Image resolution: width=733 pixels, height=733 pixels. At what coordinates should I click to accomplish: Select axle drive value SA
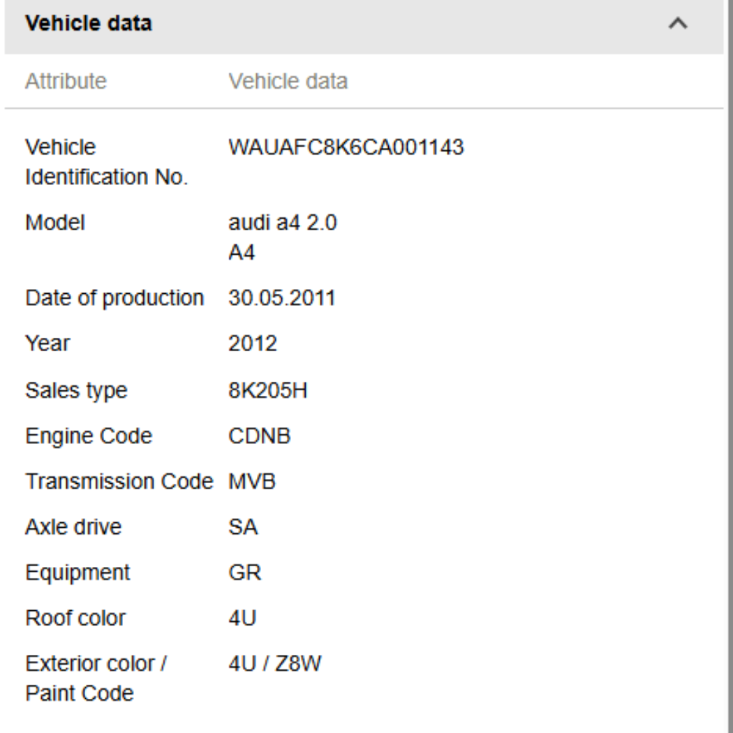tap(243, 527)
